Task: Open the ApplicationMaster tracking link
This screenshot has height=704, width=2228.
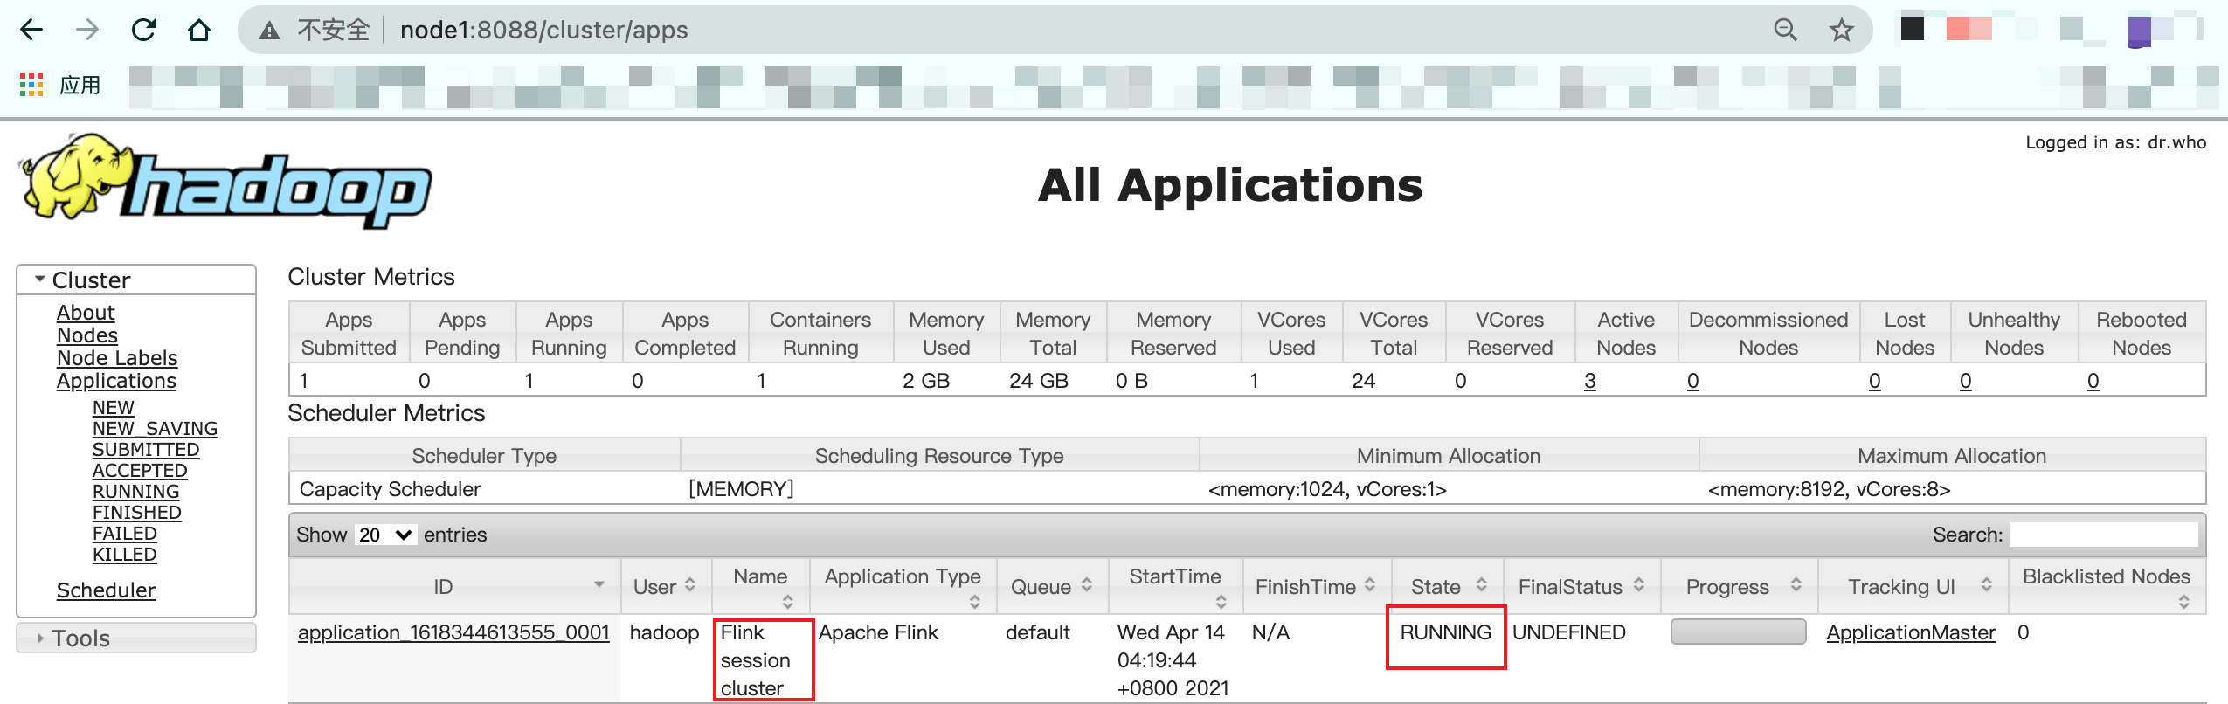Action: coord(1912,632)
